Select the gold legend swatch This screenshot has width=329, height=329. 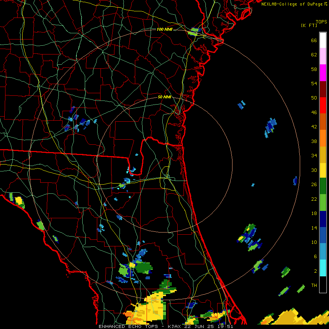pyautogui.click(x=323, y=155)
